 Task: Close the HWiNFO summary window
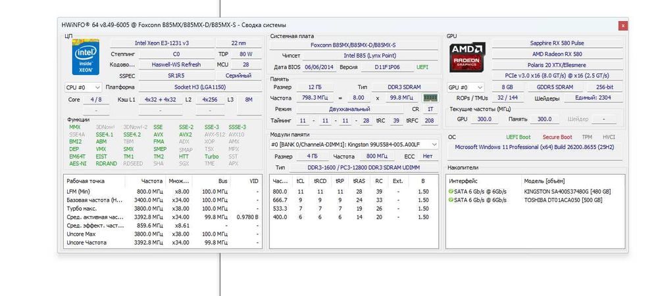point(622,26)
